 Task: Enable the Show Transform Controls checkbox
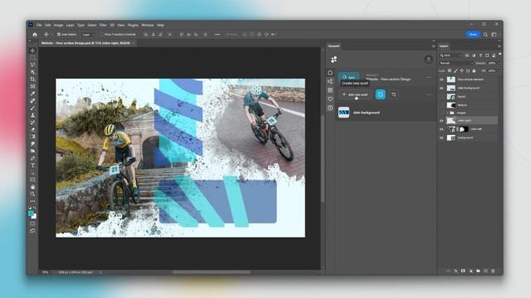pyautogui.click(x=102, y=35)
